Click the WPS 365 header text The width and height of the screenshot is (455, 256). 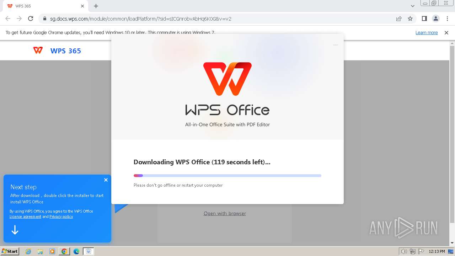click(66, 51)
